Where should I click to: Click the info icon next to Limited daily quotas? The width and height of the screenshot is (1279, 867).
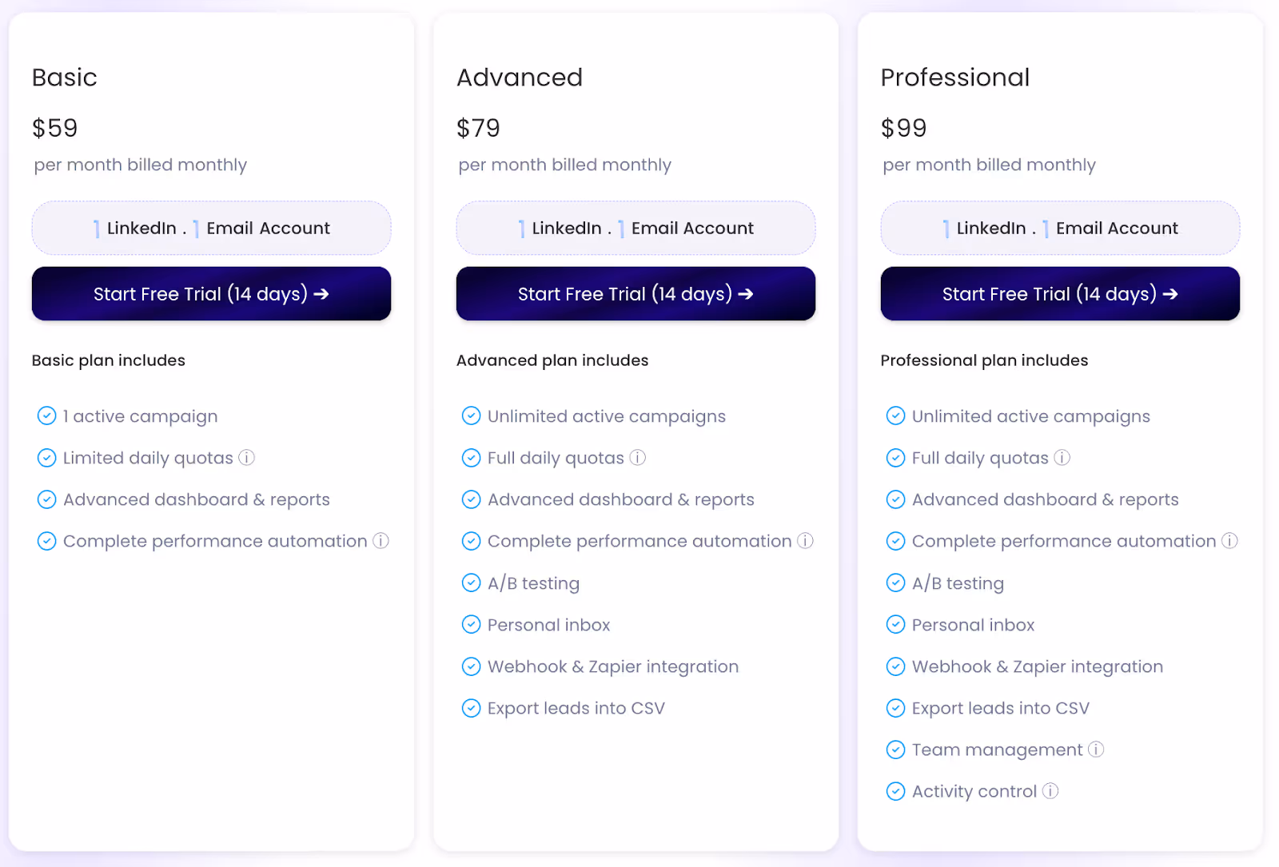248,458
